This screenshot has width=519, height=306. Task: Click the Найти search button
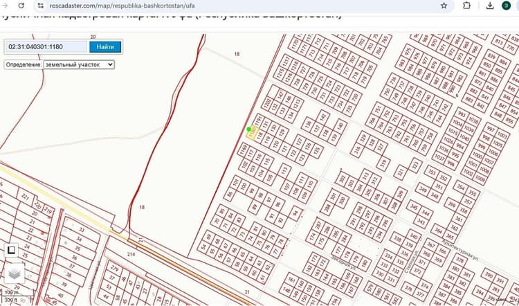(105, 46)
